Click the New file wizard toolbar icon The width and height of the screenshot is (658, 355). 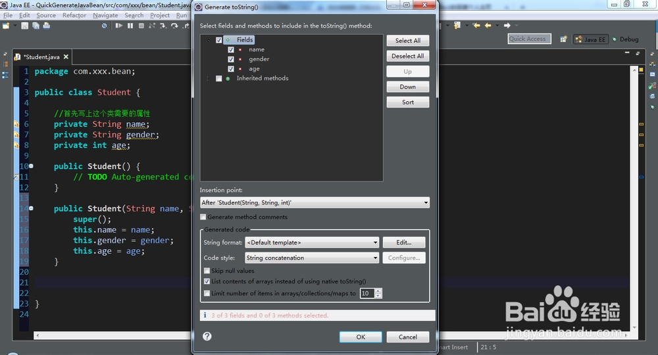coord(6,26)
